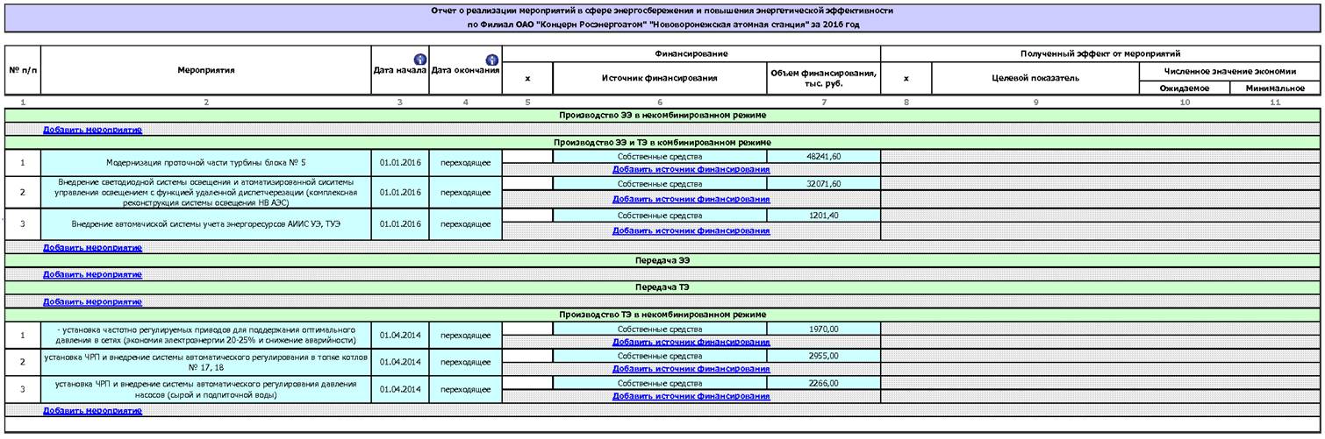1325x439 pixels.
Task: Select financing amount 2955,00
Action: 824,356
